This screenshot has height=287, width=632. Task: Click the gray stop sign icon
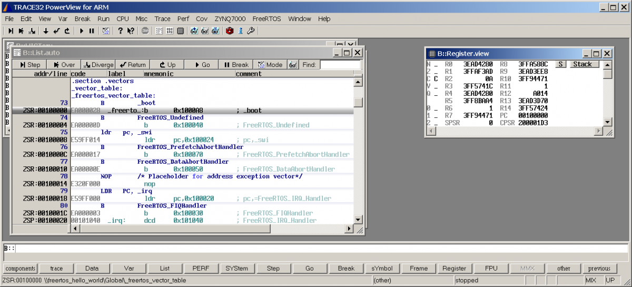point(145,31)
